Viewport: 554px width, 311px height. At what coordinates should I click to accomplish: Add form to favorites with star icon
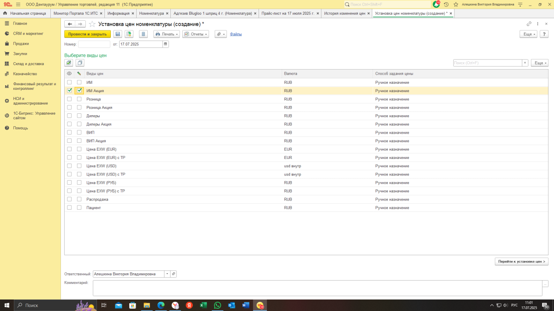coord(92,24)
